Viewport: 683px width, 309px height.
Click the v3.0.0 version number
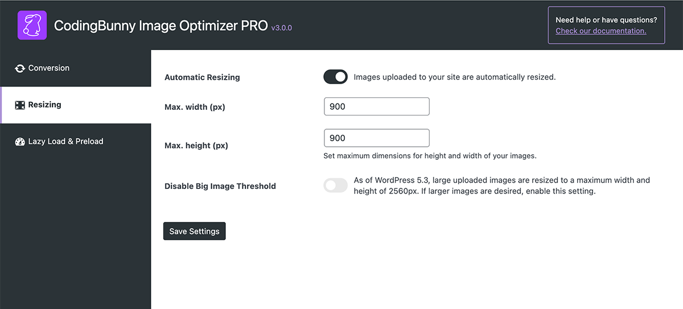pyautogui.click(x=281, y=27)
